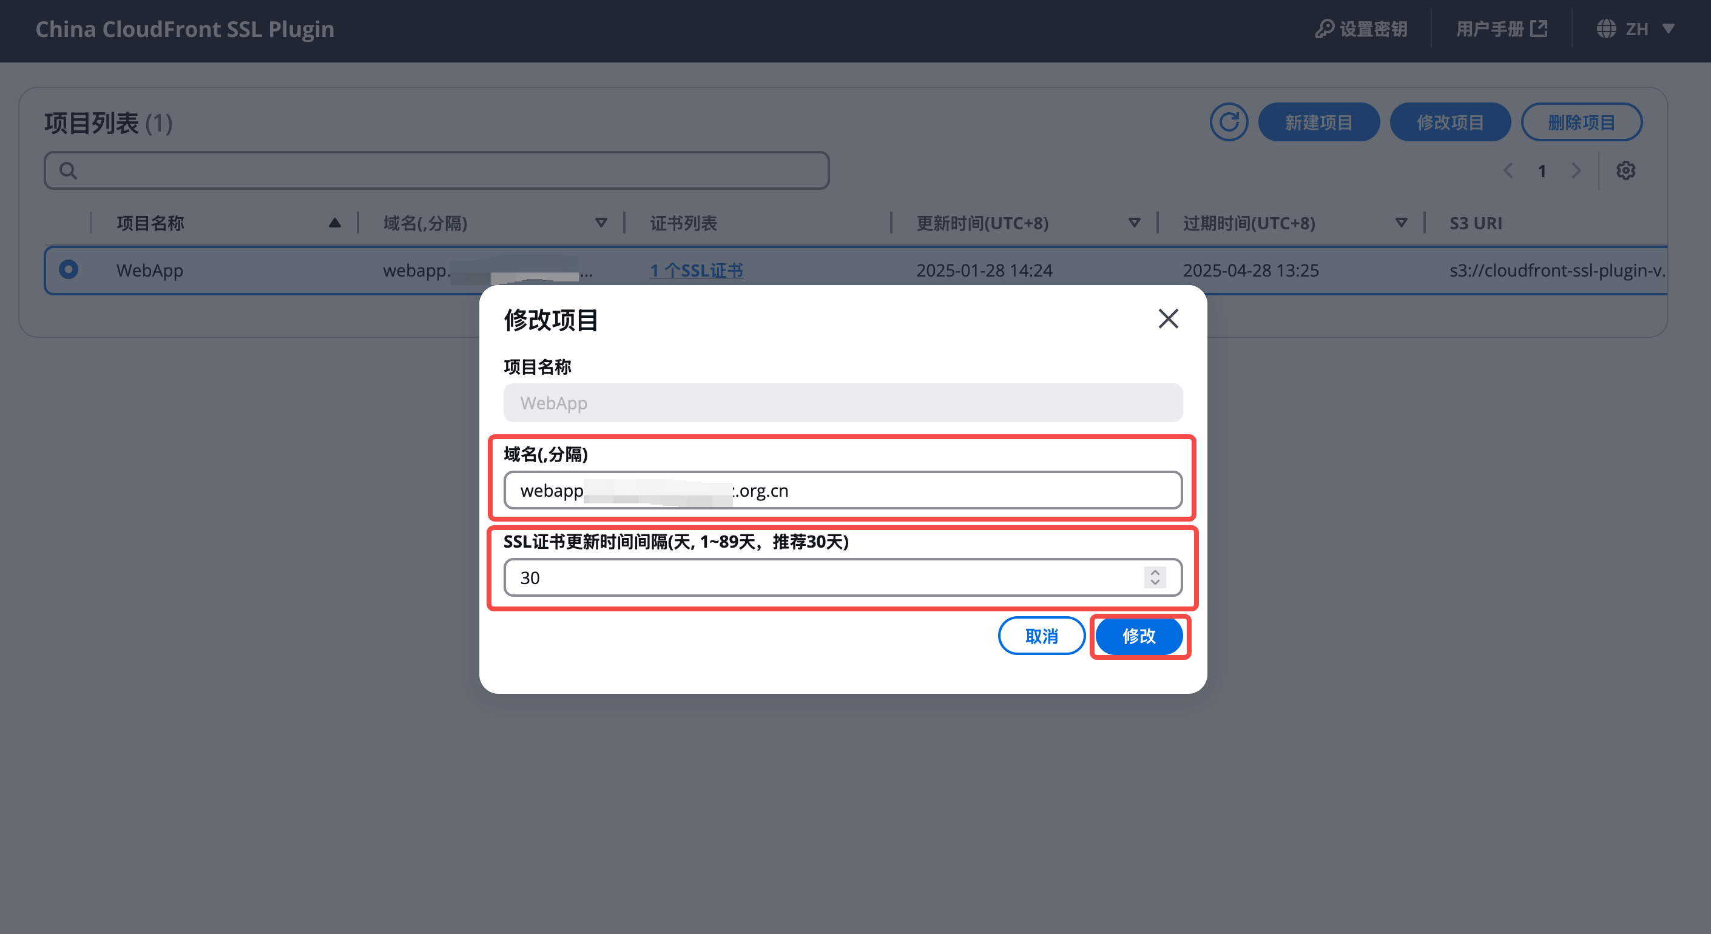This screenshot has height=934, width=1711.
Task: Go to next page chevron
Action: (x=1576, y=170)
